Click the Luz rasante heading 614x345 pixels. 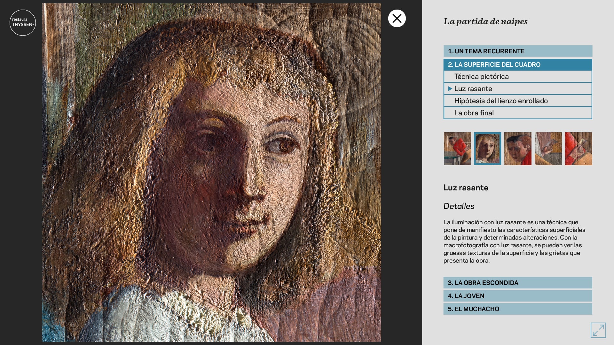[466, 188]
